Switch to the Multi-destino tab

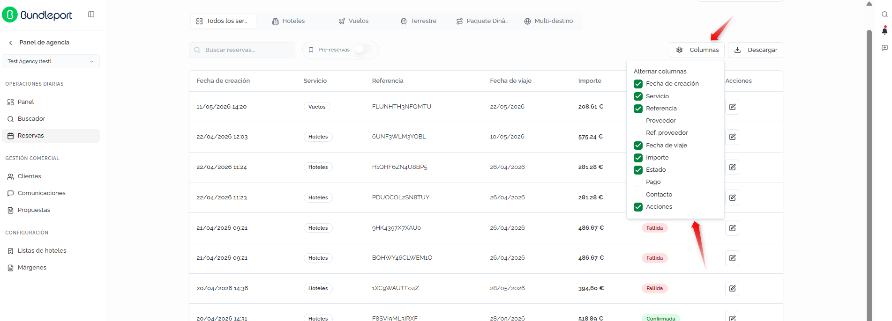click(x=548, y=21)
